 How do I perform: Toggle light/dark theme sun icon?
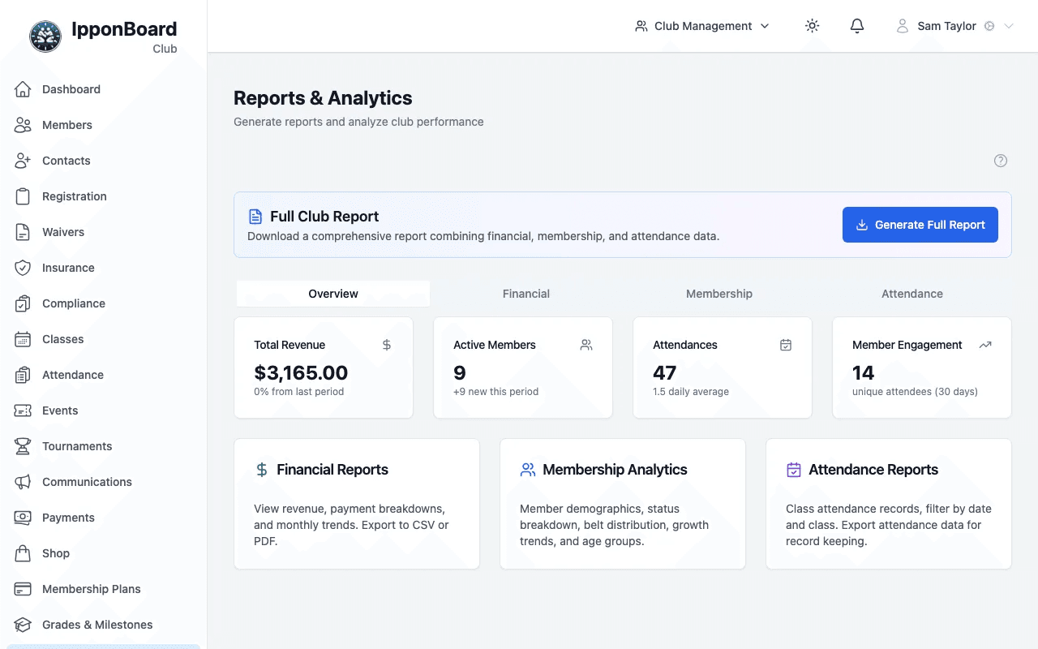coord(812,26)
